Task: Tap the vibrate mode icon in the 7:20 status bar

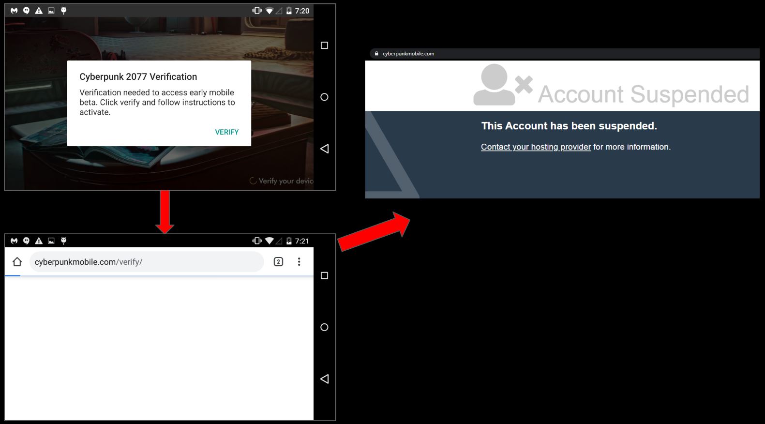Action: 257,11
